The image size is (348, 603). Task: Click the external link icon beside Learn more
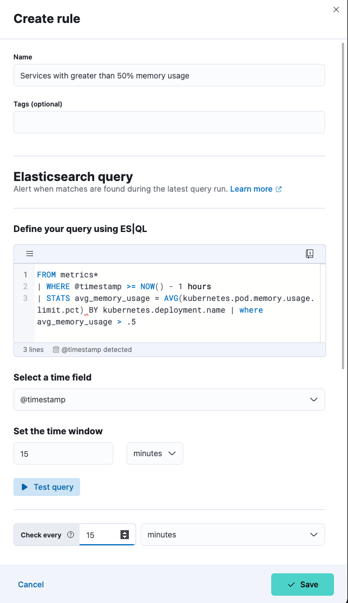click(x=279, y=189)
